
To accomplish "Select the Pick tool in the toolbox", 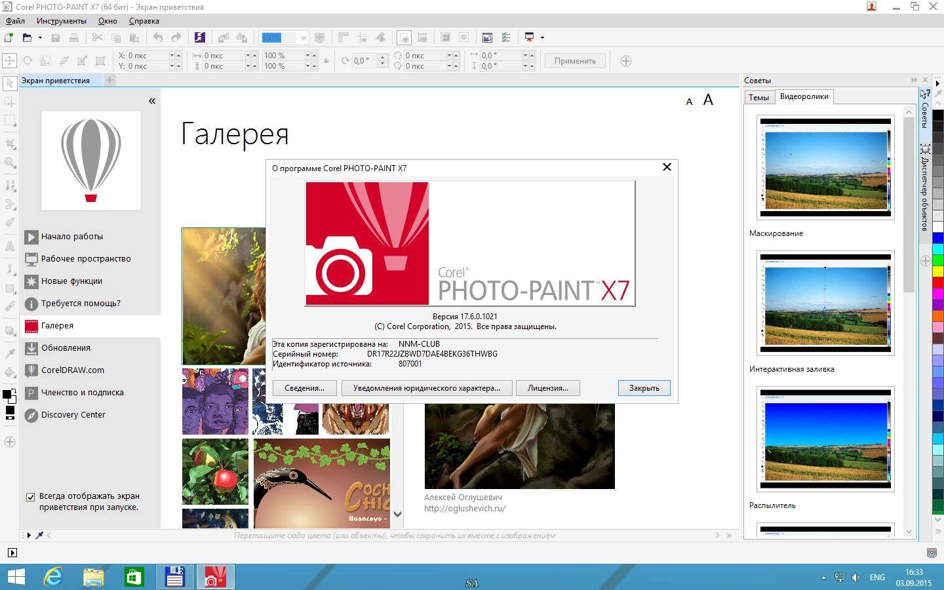I will 10,83.
